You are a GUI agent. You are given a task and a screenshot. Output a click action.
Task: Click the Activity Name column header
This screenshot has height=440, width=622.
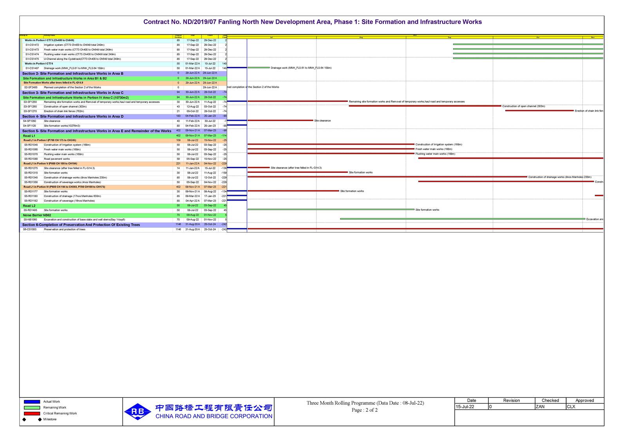[49, 36]
